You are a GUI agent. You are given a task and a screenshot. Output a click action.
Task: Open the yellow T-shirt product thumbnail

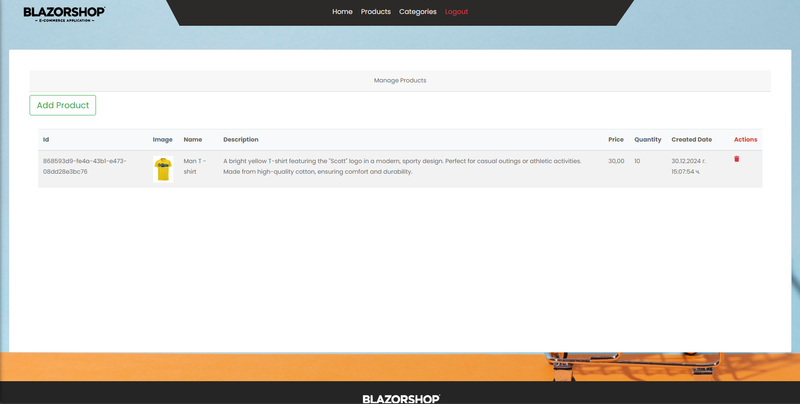[163, 169]
